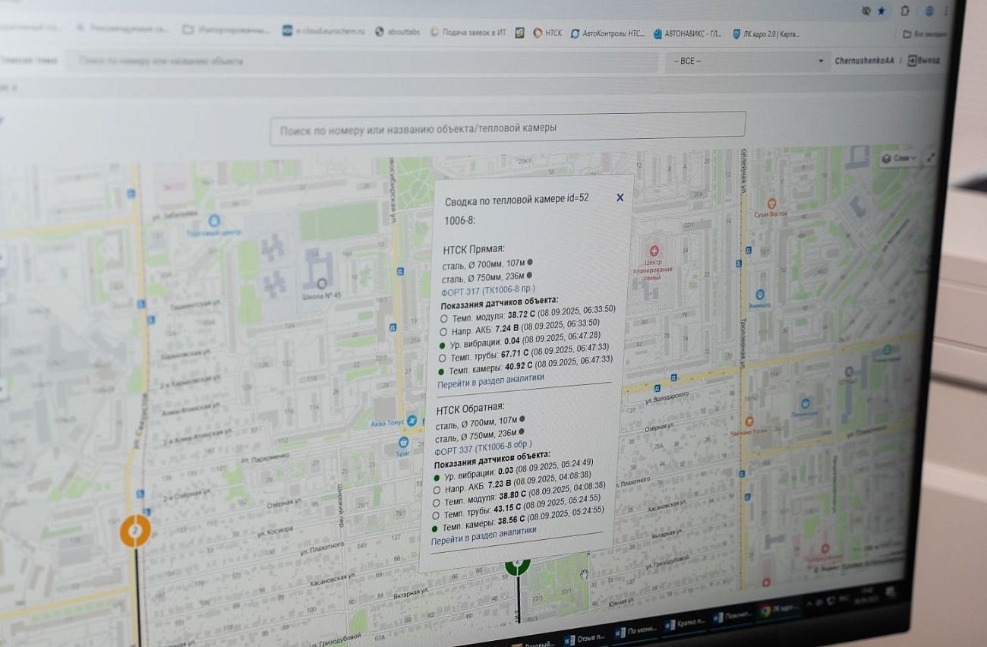
Task: Click the Аква Тонус map marker
Action: click(412, 420)
